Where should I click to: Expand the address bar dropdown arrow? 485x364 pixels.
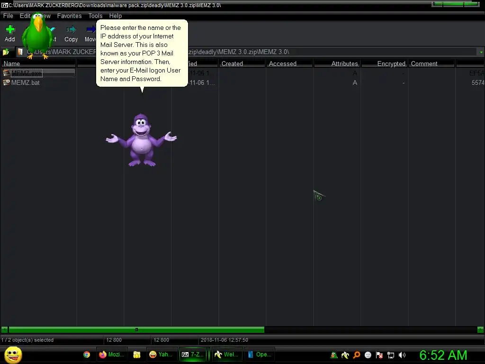[x=481, y=52]
